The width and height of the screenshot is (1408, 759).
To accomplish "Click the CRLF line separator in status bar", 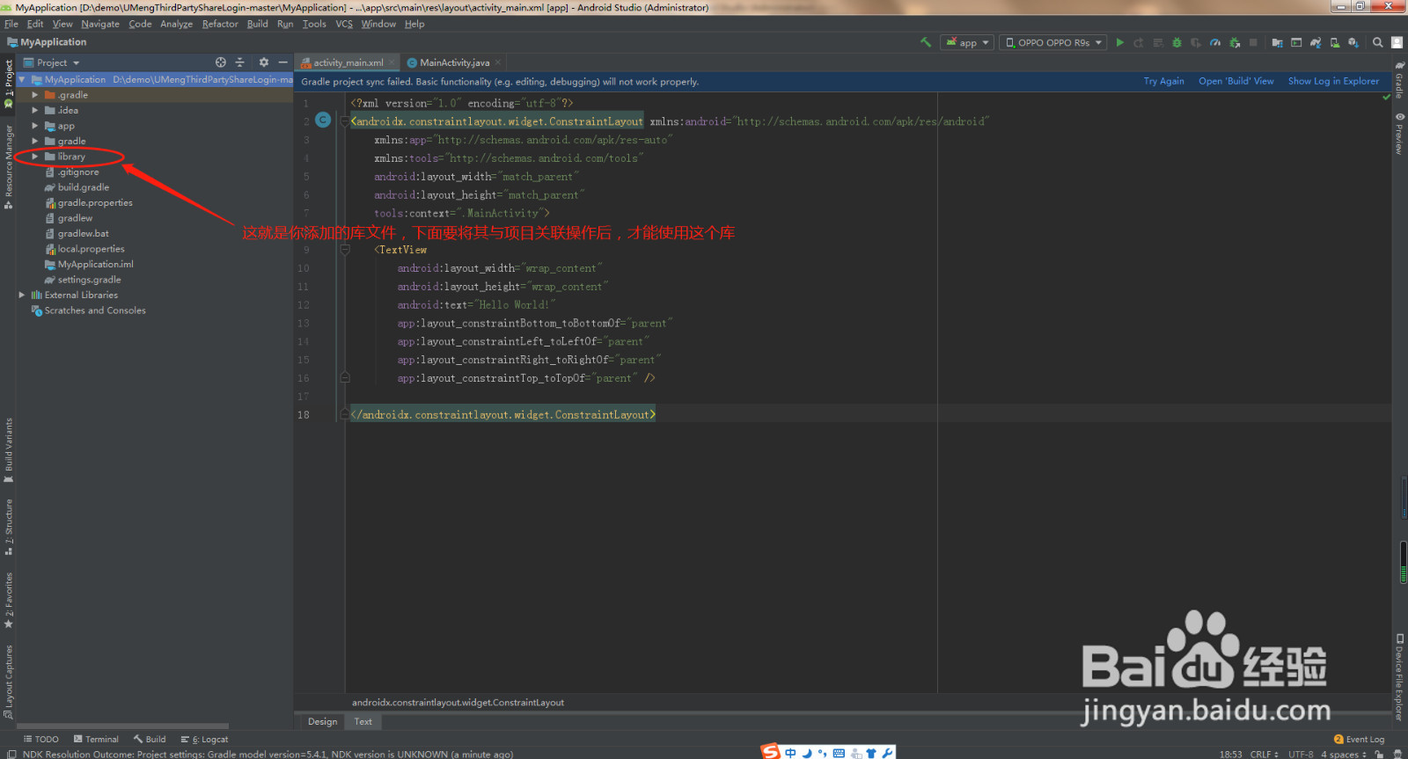I will tap(1264, 754).
